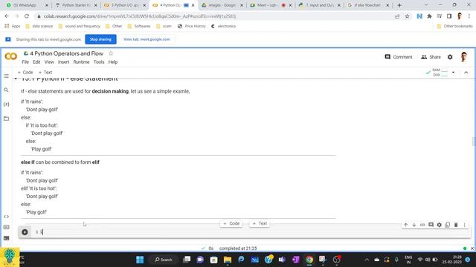This screenshot has height=267, width=476.
Task: Delete the cell with trash icon
Action: (456, 225)
